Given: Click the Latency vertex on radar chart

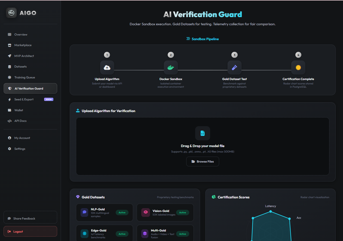Looking at the screenshot, I should pos(270,212).
